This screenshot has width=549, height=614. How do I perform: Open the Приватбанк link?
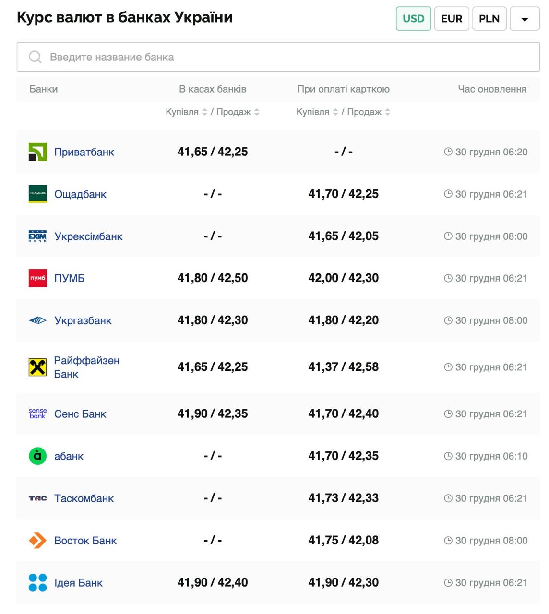(84, 152)
